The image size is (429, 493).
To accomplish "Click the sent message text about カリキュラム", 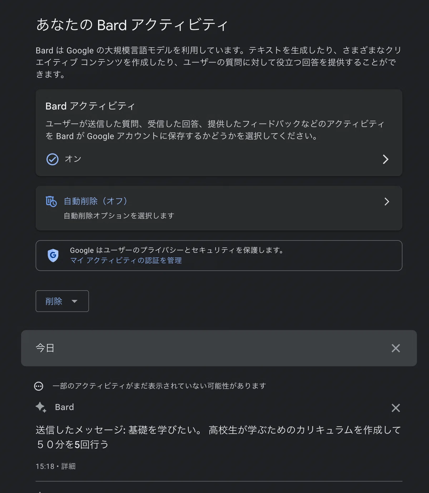I will (218, 437).
